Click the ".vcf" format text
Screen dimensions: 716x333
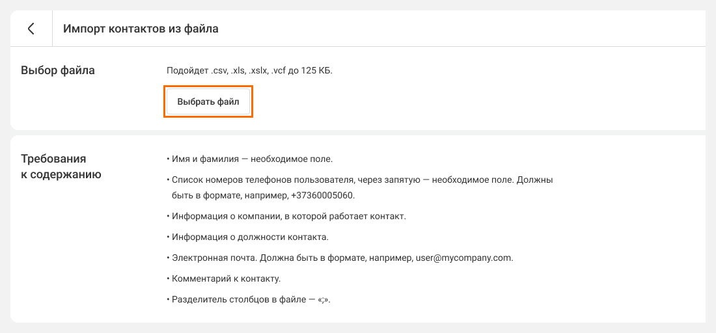pyautogui.click(x=278, y=70)
